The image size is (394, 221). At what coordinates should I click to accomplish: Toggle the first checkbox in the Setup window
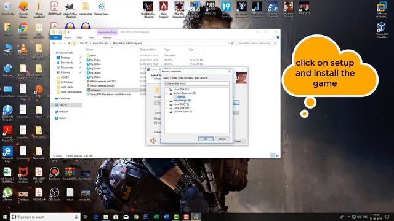(x=155, y=118)
